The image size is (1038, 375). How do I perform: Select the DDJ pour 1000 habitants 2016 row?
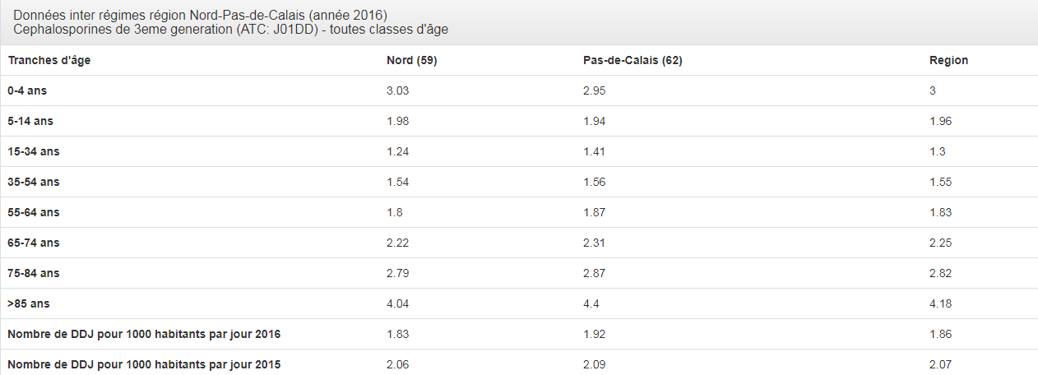tap(519, 335)
